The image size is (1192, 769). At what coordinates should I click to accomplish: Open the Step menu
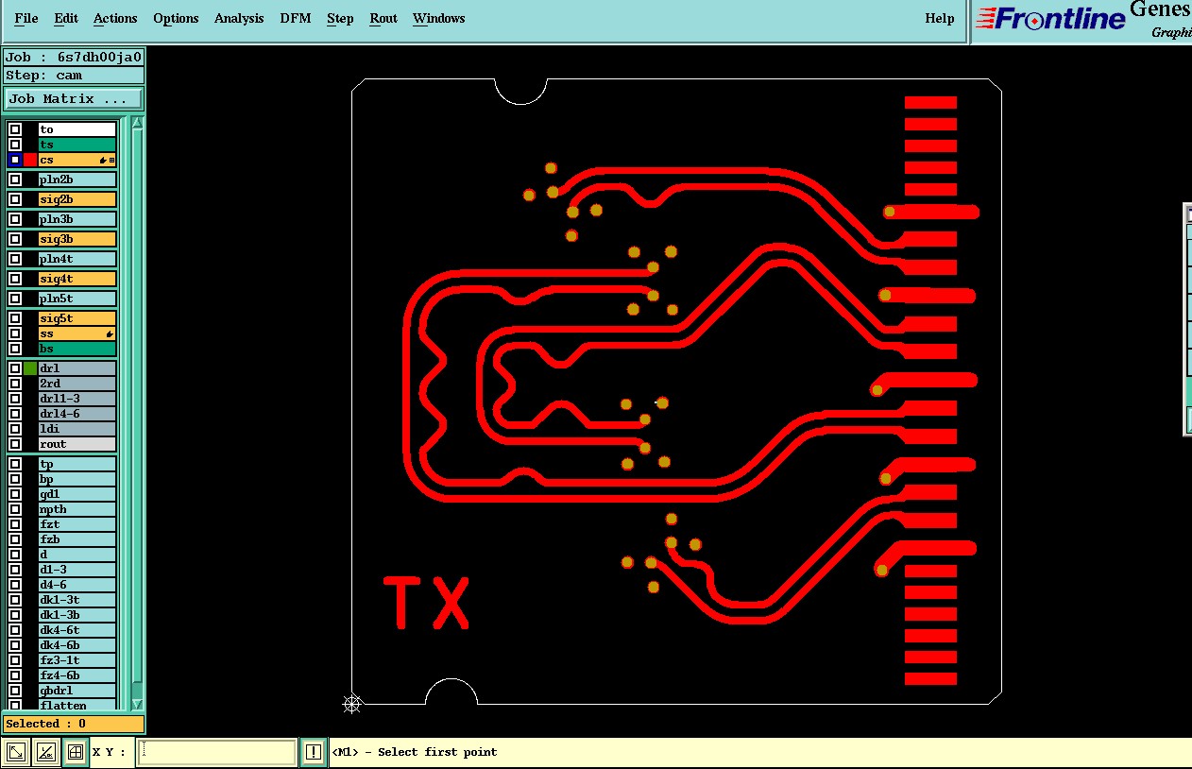(340, 18)
